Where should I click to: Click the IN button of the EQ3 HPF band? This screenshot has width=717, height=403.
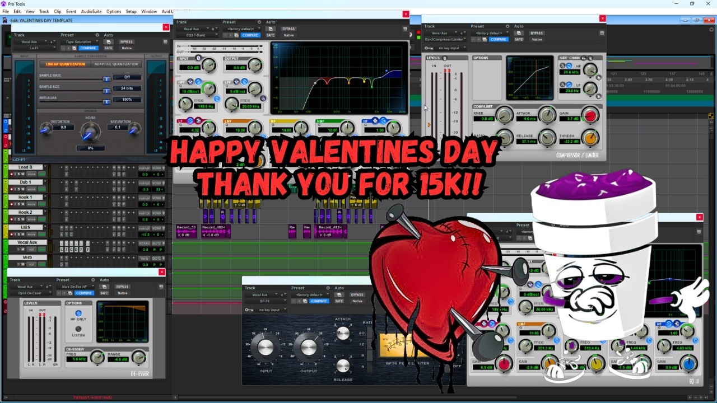[x=217, y=99]
